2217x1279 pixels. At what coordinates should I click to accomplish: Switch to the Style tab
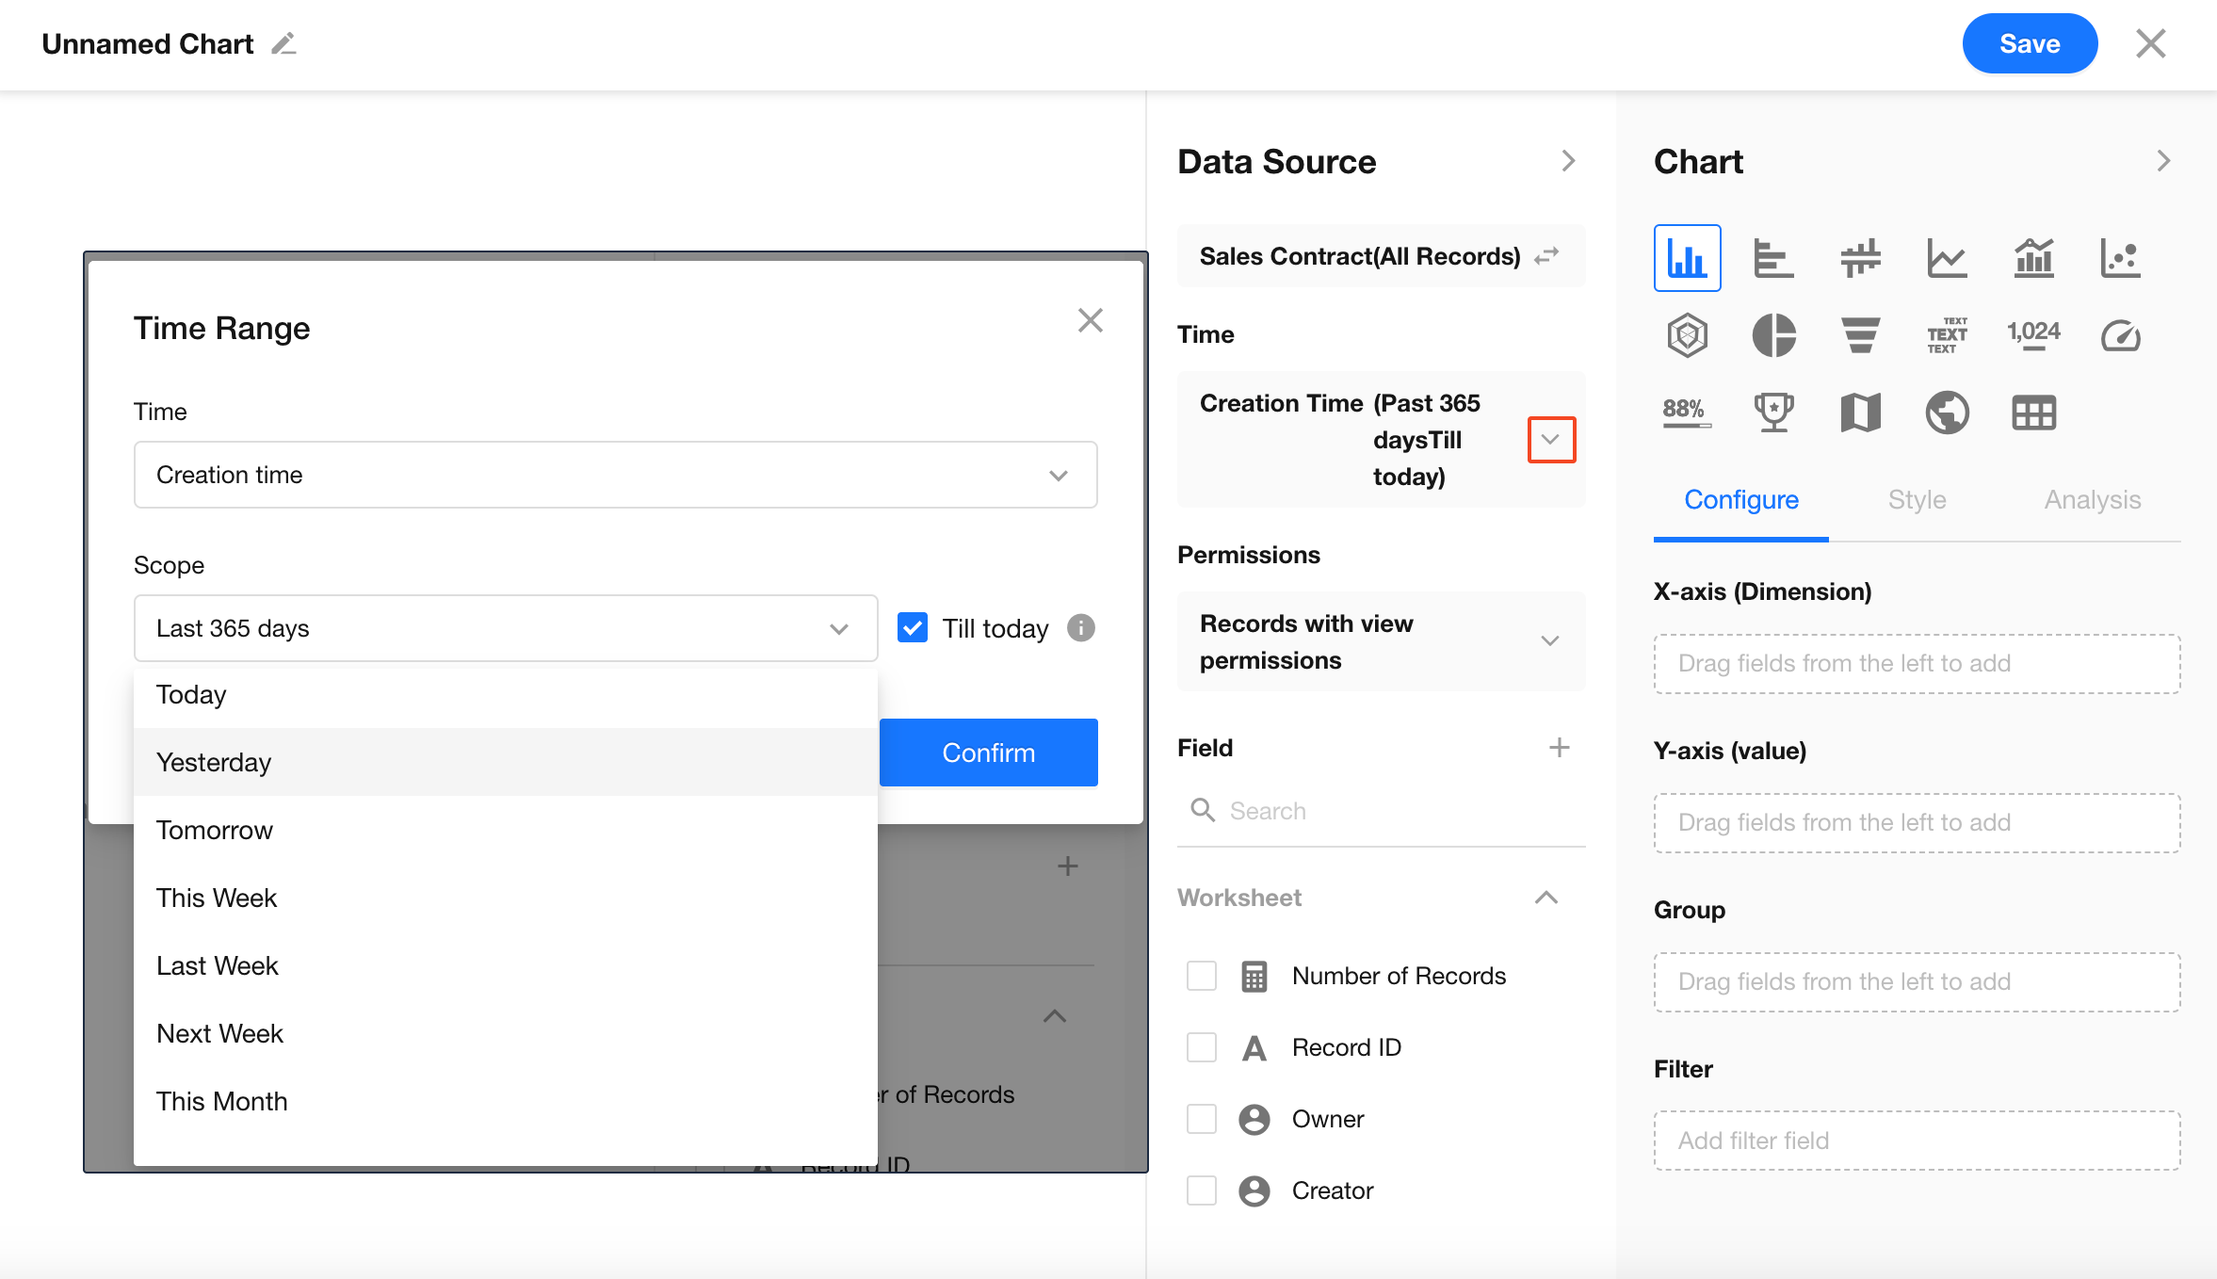coord(1917,499)
